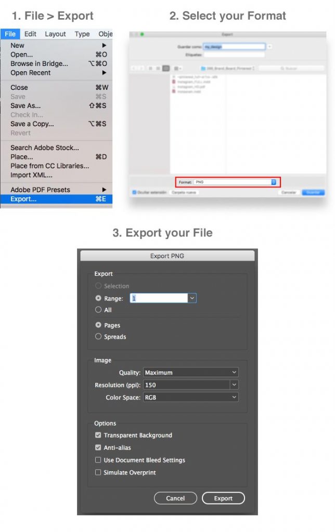This screenshot has width=335, height=532.
Task: Uncheck Transparent Background option
Action: 98,435
